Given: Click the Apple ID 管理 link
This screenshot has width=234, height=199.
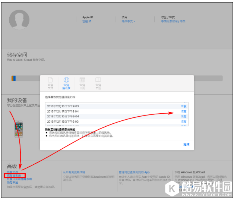Looking at the screenshot, I should (86, 22).
